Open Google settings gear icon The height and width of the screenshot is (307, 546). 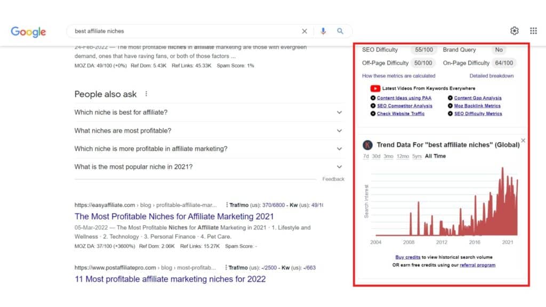tap(514, 31)
